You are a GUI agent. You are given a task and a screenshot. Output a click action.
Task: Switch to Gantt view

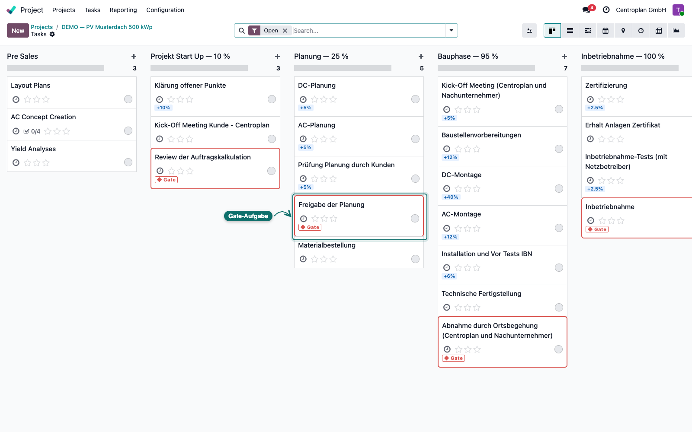(588, 31)
